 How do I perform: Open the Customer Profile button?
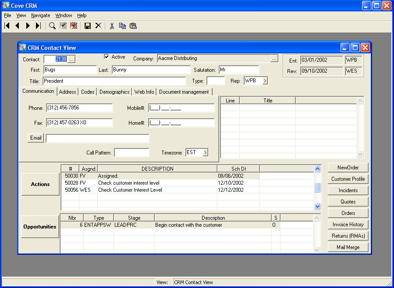(348, 179)
